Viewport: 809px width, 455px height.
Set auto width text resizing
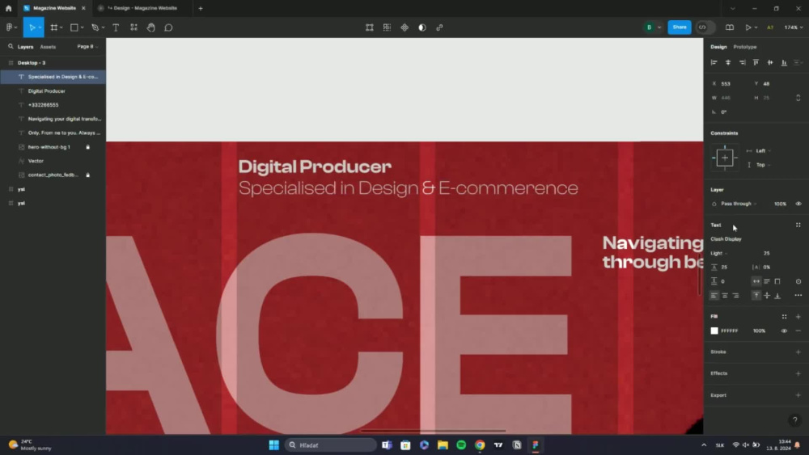[756, 281]
